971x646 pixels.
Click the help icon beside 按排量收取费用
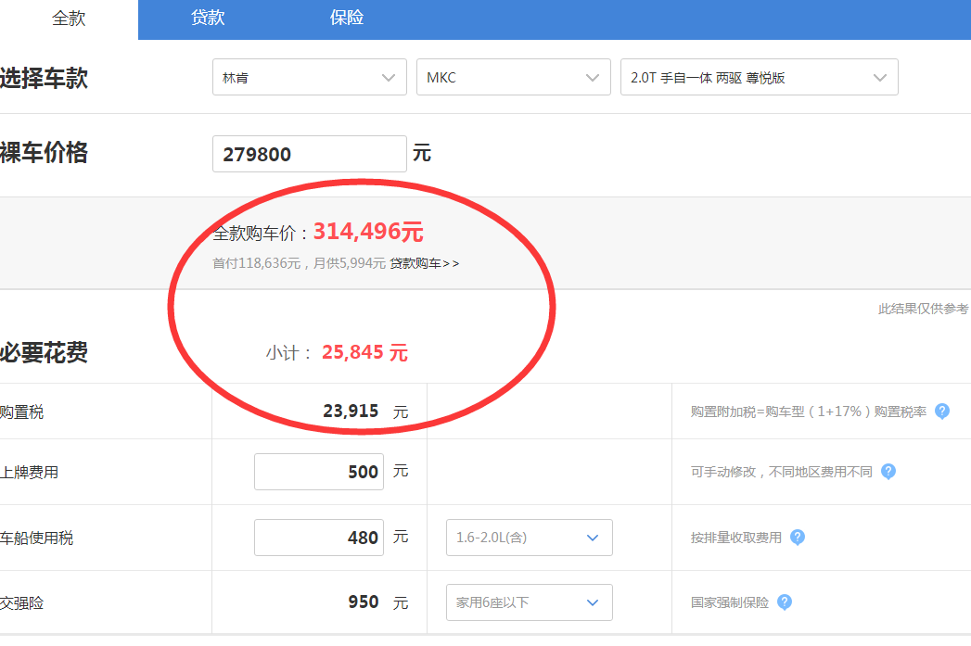(798, 537)
